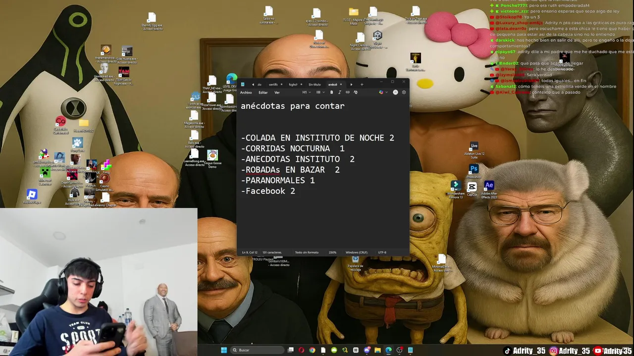Open Balls.exe desktop shortcut

pos(195,138)
